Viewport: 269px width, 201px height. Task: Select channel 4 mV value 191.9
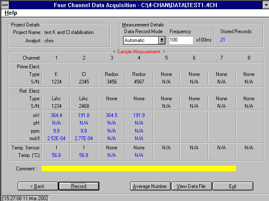pyautogui.click(x=139, y=115)
